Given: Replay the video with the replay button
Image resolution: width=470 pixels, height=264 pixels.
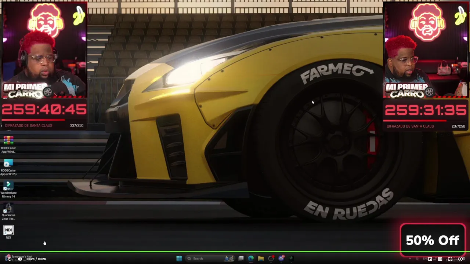Looking at the screenshot, I should (9, 258).
